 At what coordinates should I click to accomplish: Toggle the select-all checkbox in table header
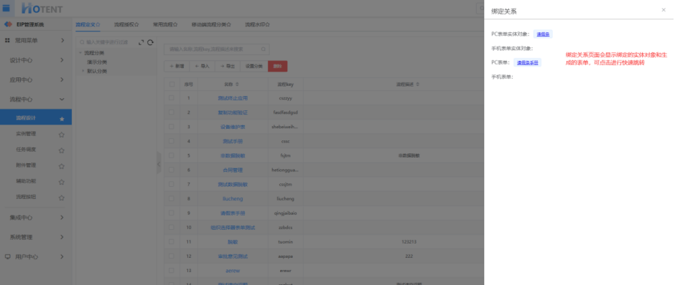172,84
